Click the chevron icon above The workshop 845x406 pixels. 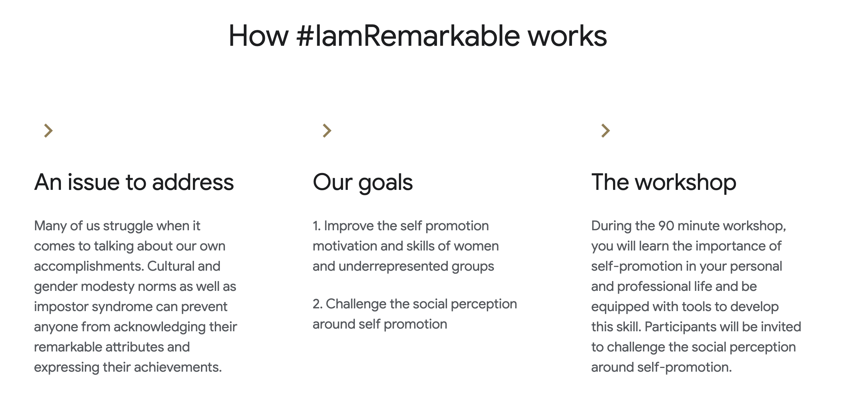pyautogui.click(x=606, y=131)
